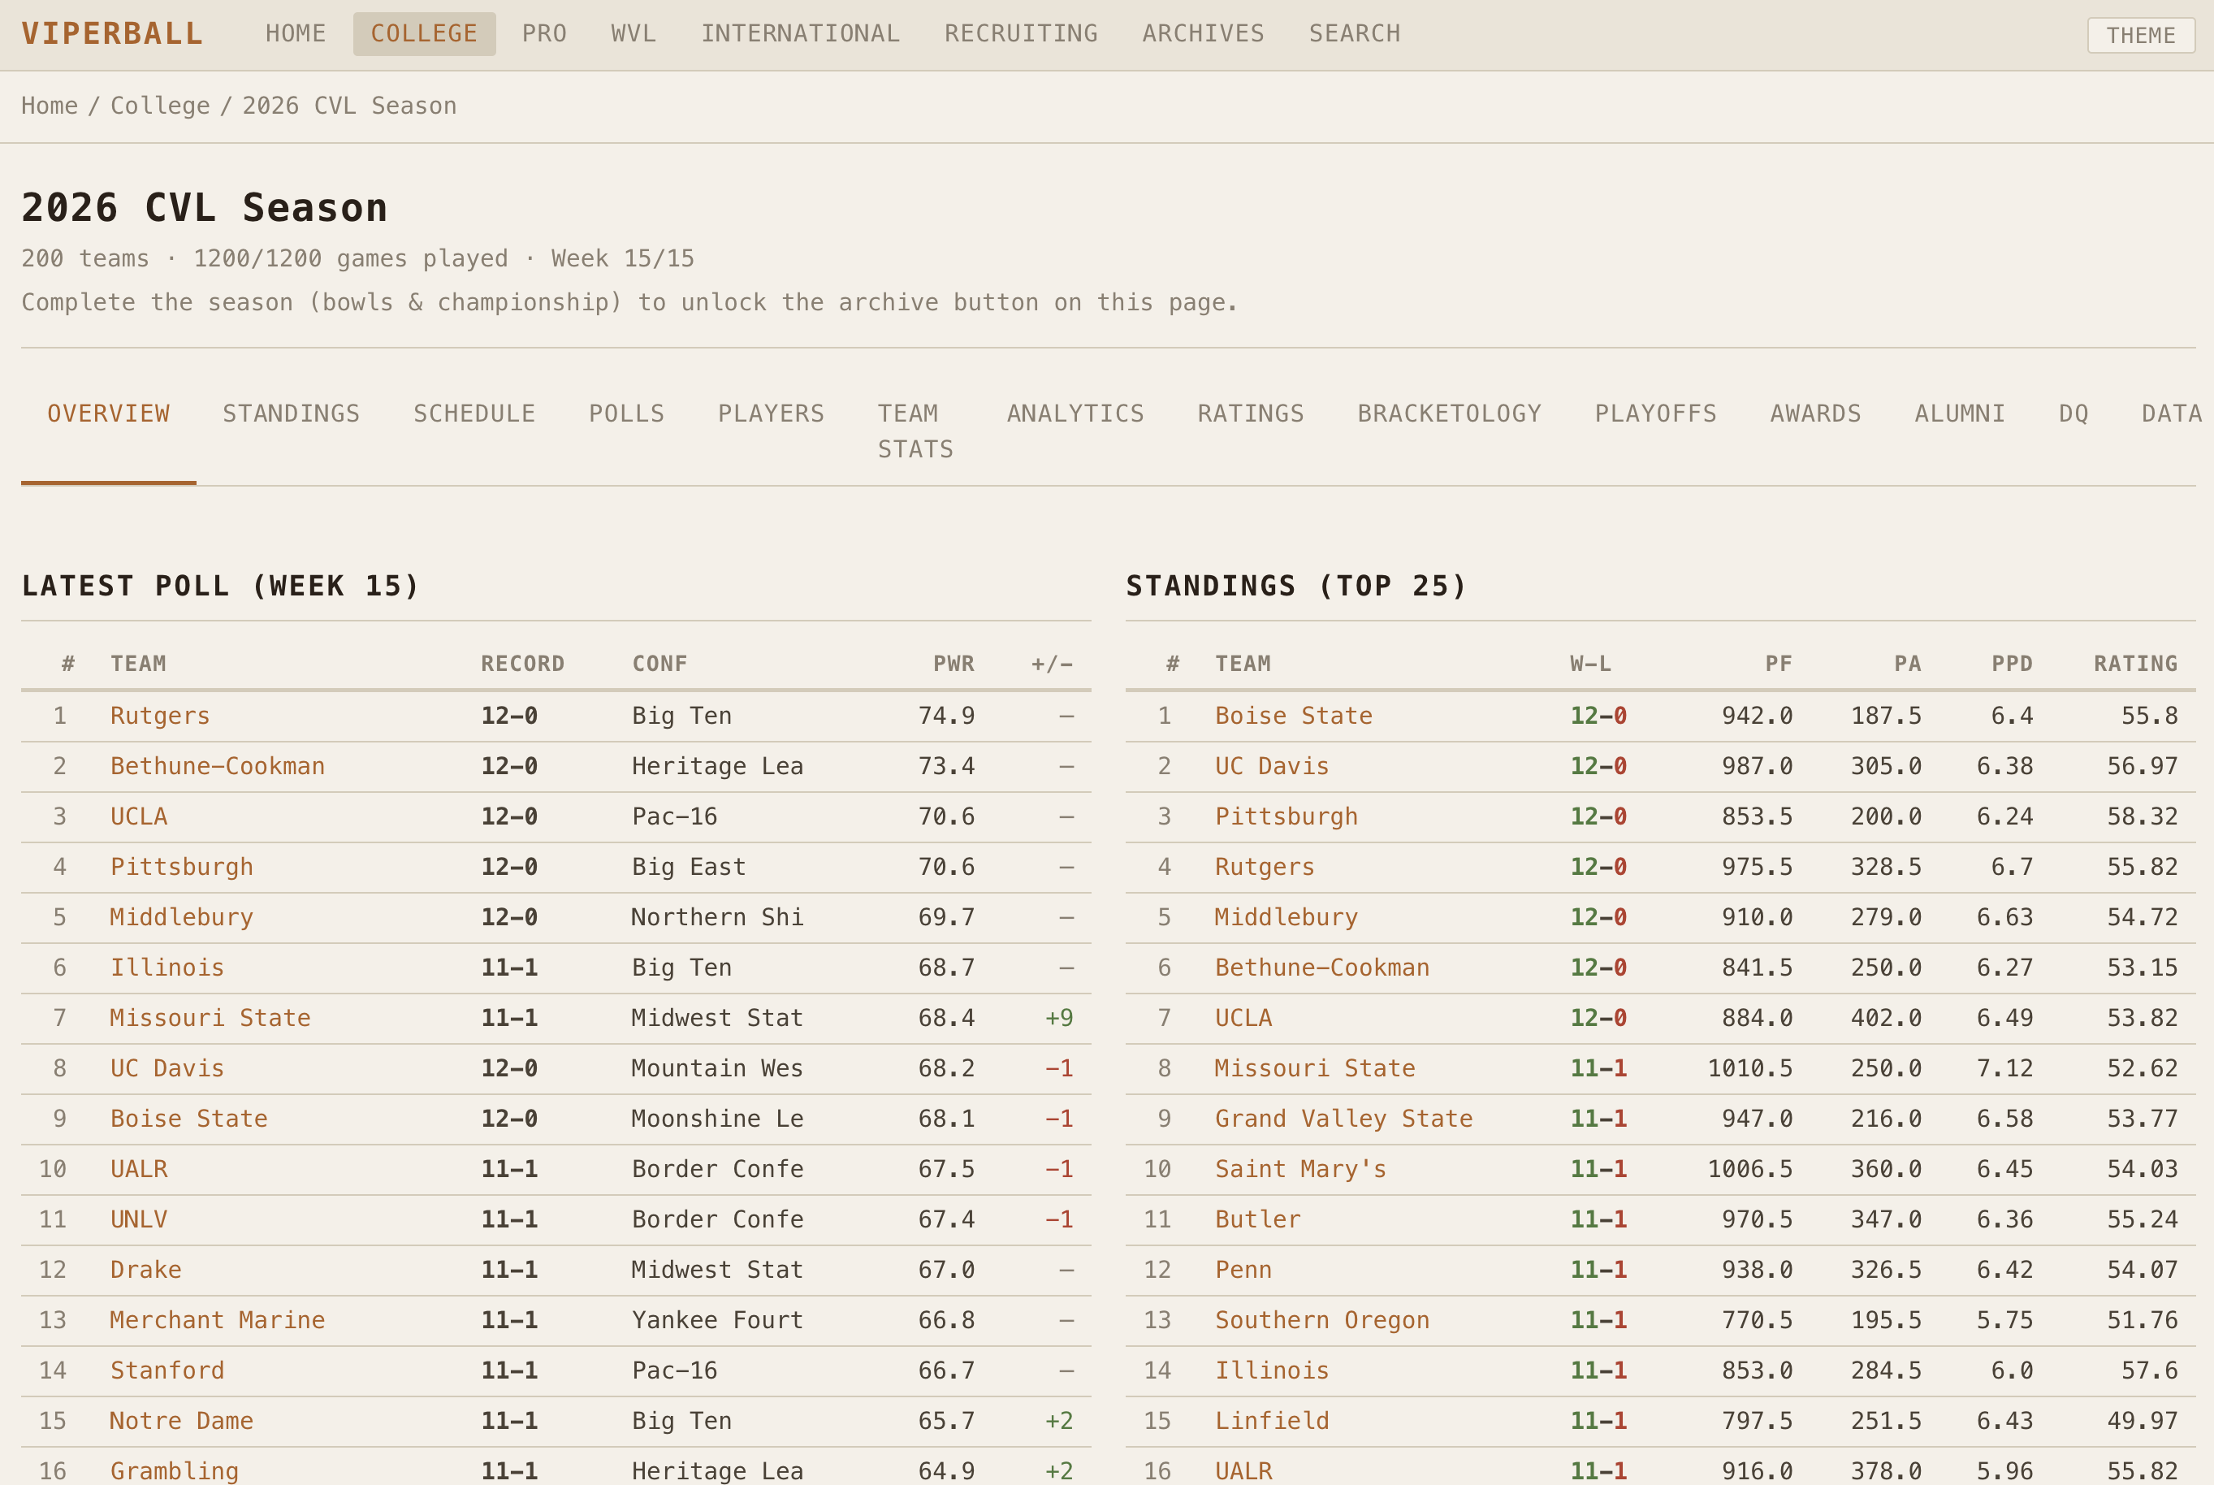Go to the PRO section
The width and height of the screenshot is (2214, 1485).
point(544,34)
